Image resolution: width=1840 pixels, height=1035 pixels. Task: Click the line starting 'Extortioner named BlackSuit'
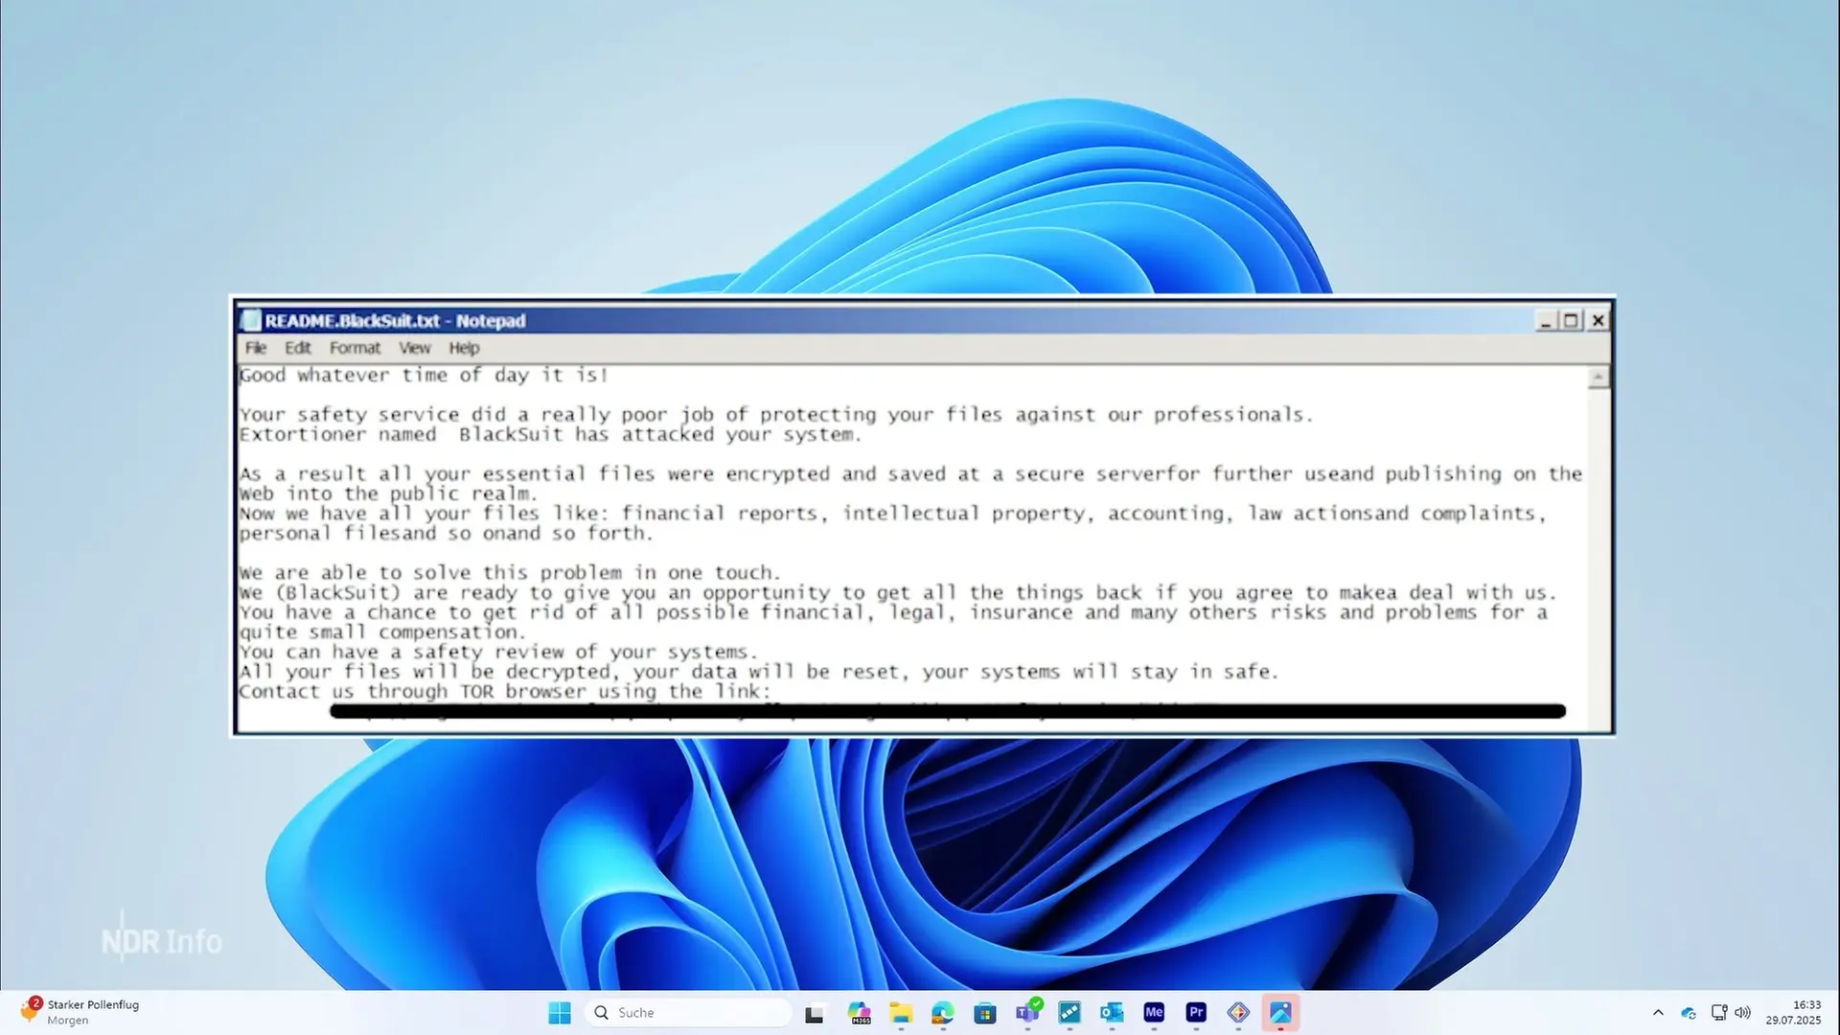click(x=550, y=434)
